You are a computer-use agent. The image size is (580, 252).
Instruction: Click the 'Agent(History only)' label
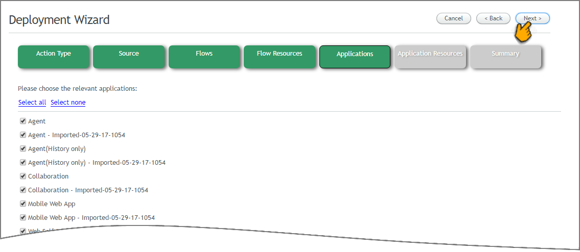point(57,148)
